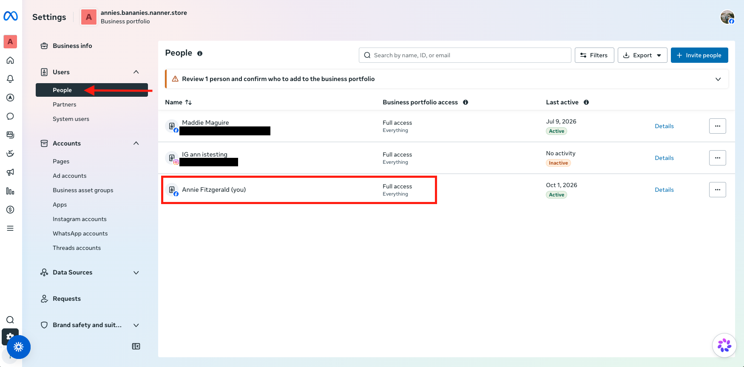Open WhatsApp accounts in sidebar
The image size is (744, 367).
click(80, 233)
